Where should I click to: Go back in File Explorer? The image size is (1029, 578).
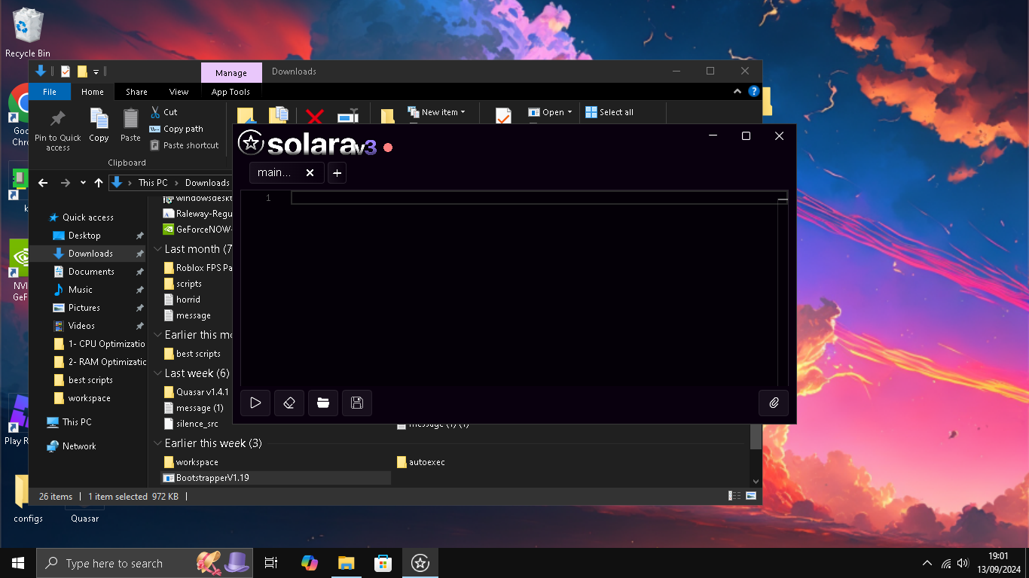pos(43,183)
